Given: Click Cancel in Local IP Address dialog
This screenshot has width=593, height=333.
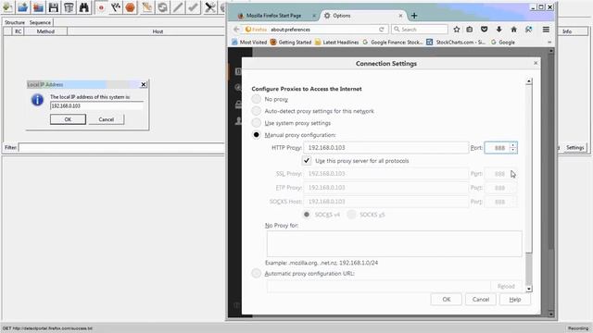Looking at the screenshot, I should (x=107, y=119).
